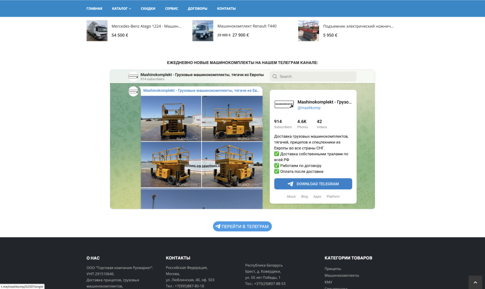Open the Прицепы category link in the footer
Viewport: 485px width, 289px height.
[333, 269]
